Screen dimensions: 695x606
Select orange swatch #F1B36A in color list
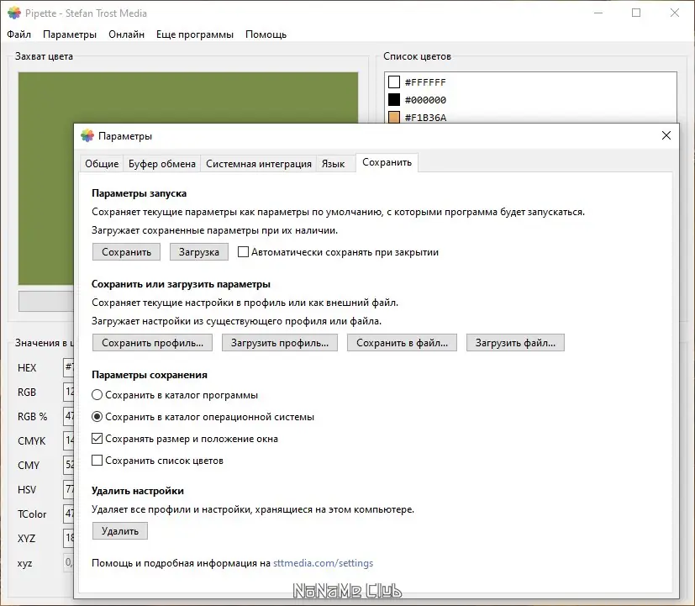pos(394,117)
